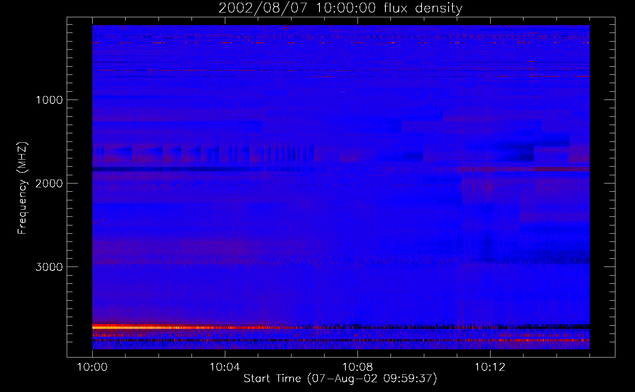Image resolution: width=635 pixels, height=392 pixels.
Task: Click the 3000 frequency tick label
Action: 49,267
